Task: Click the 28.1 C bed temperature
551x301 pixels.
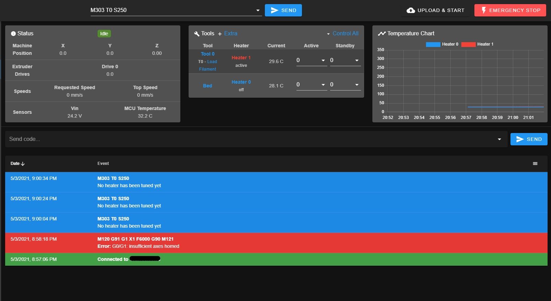Action: pyautogui.click(x=276, y=86)
